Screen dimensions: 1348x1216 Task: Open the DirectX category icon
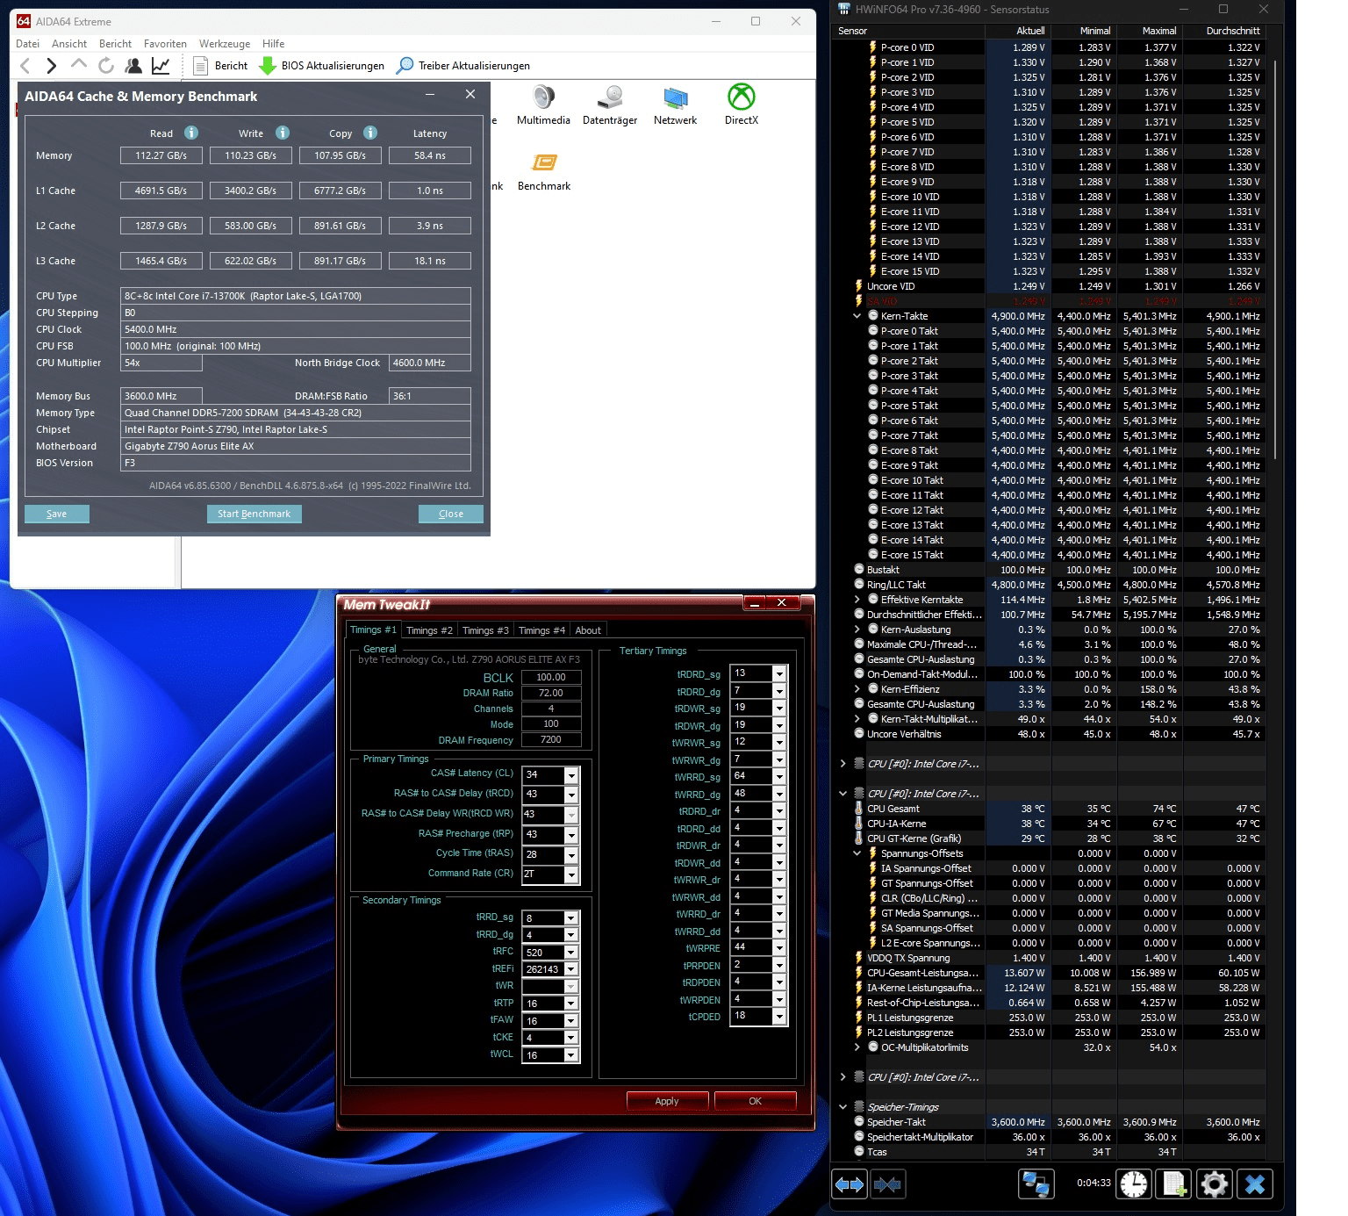(742, 105)
